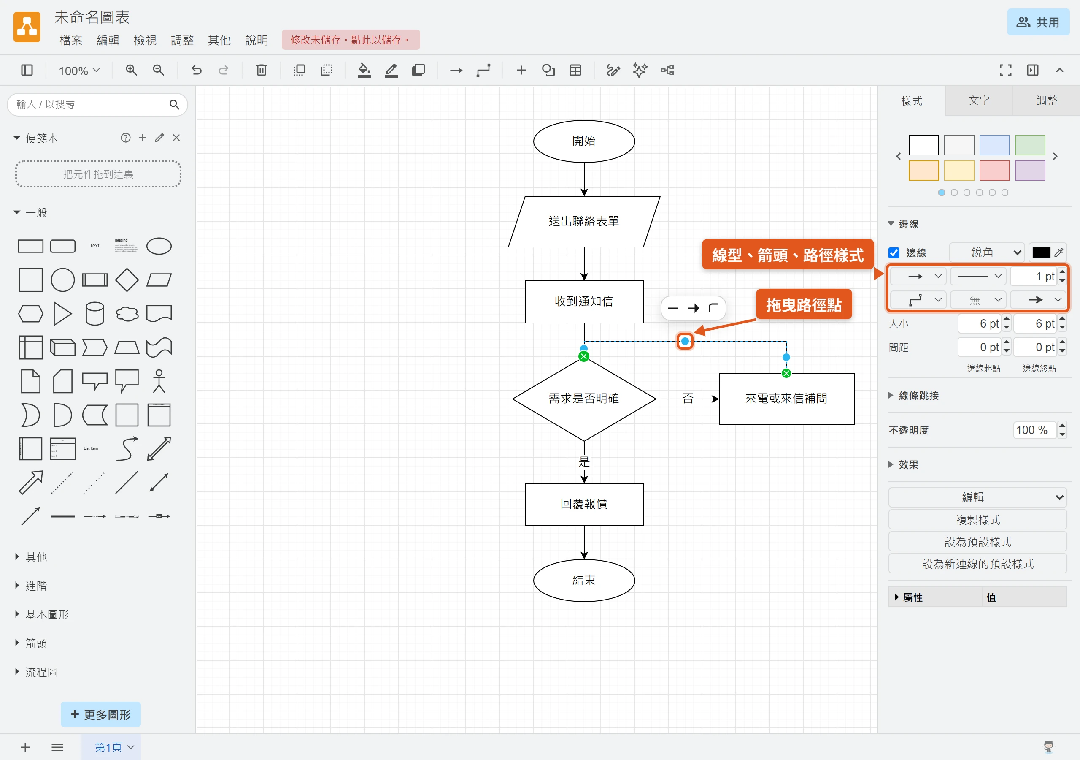
Task: Open the 編輯 dropdown in style panel
Action: tap(977, 497)
